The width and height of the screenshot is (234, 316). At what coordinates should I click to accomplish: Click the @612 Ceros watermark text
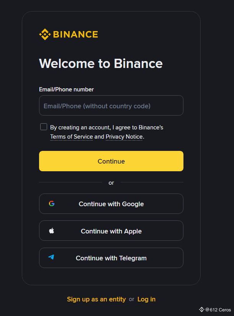point(218,310)
